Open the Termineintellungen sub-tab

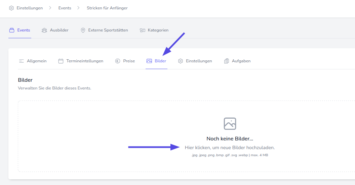pyautogui.click(x=85, y=61)
